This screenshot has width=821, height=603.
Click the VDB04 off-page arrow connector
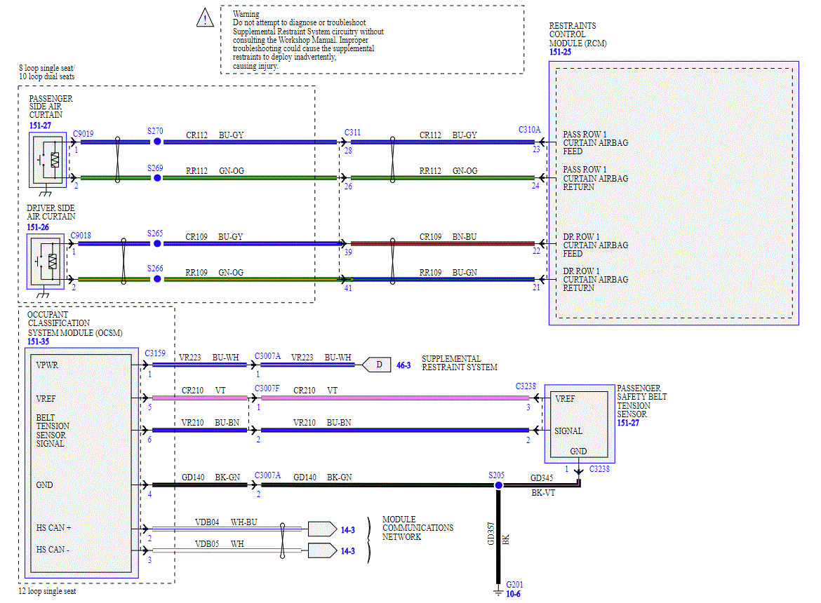coord(322,529)
